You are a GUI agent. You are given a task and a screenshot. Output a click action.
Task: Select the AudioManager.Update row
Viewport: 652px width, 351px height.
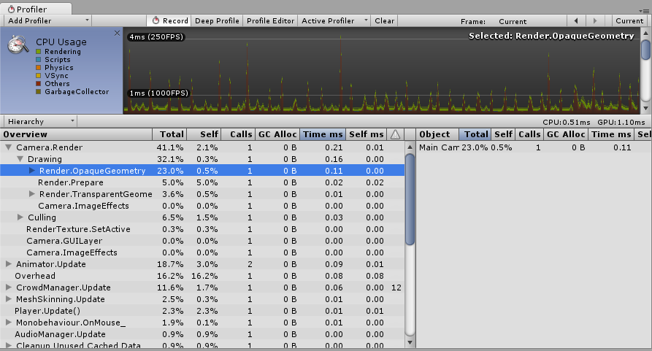click(202, 333)
